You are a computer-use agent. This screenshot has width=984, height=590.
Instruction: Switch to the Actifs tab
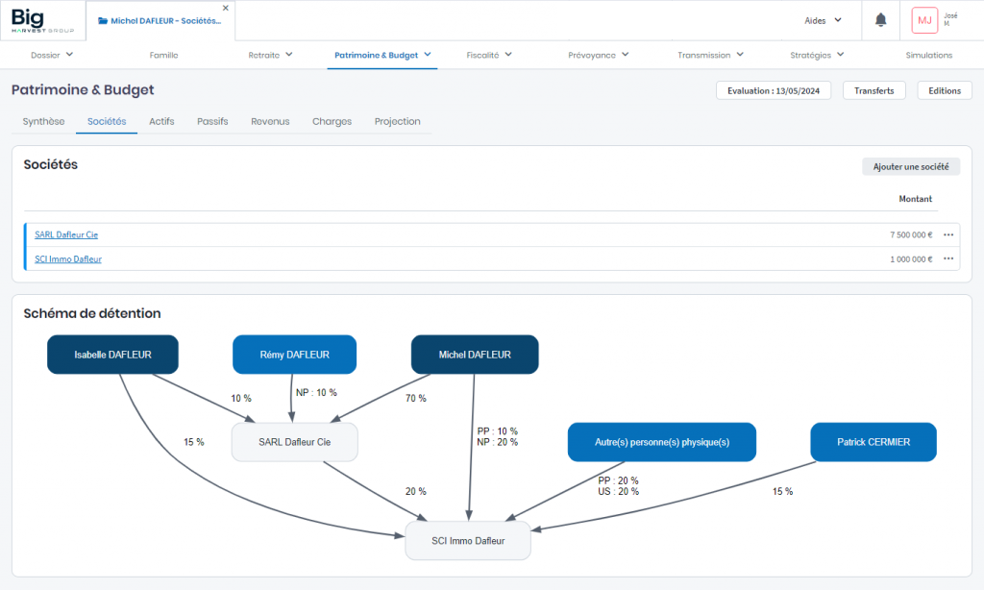click(x=161, y=122)
